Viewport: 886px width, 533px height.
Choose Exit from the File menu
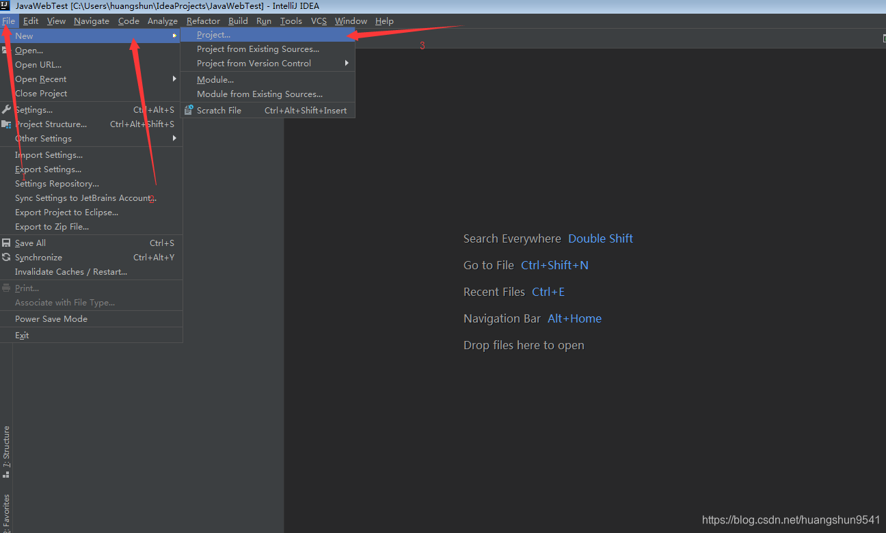92,335
